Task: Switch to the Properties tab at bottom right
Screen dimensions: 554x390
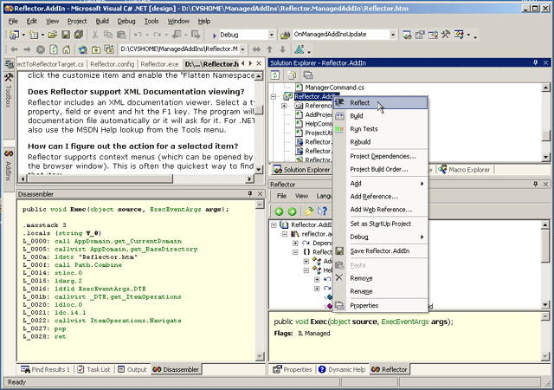Action: coord(293,369)
